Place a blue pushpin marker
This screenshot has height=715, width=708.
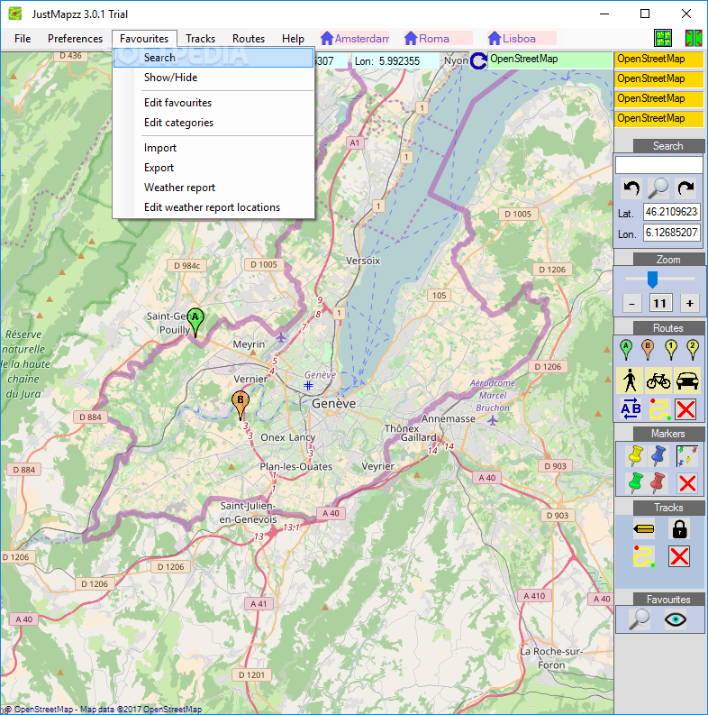(x=658, y=456)
